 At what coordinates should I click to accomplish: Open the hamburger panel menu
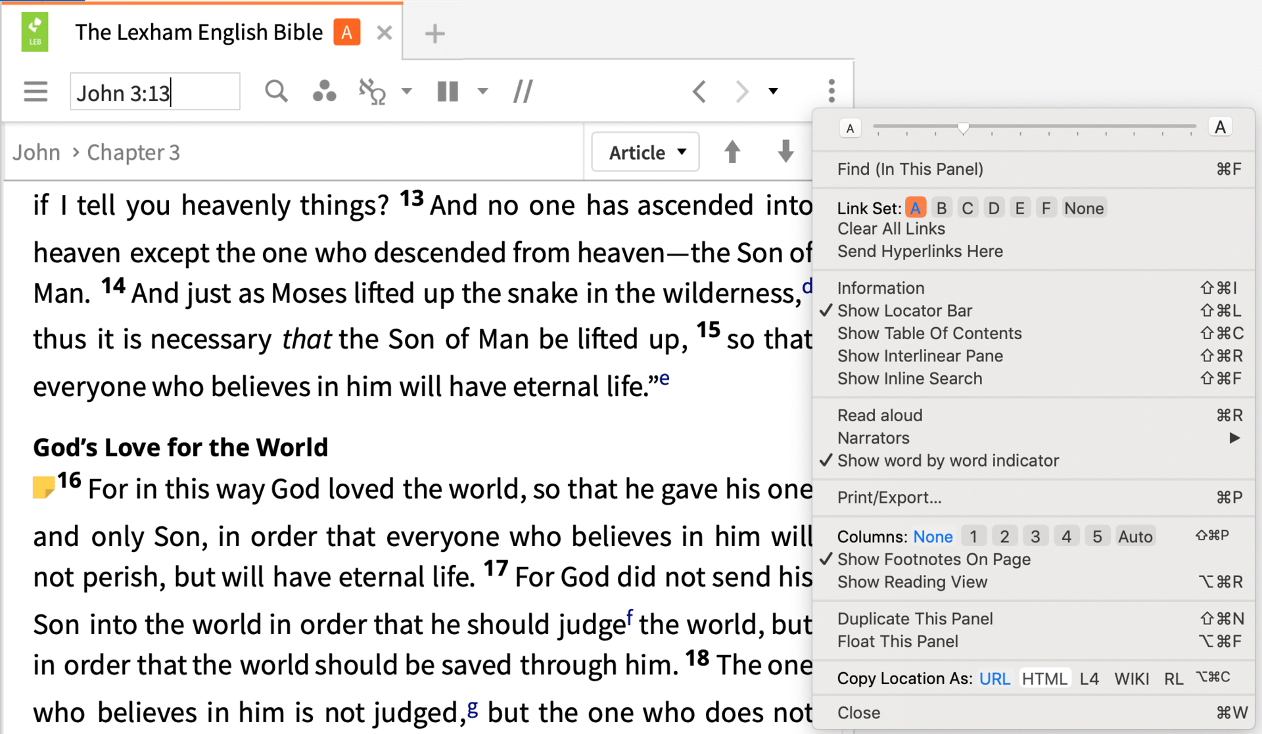coord(35,91)
